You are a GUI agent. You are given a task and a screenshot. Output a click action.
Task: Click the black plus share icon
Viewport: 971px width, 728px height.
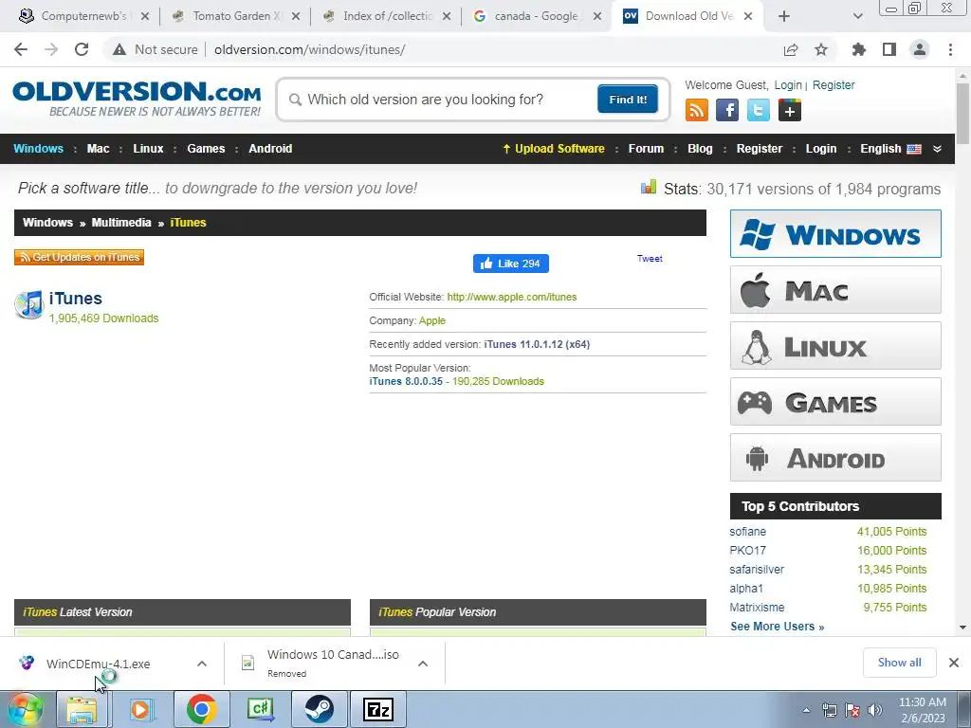tap(790, 111)
